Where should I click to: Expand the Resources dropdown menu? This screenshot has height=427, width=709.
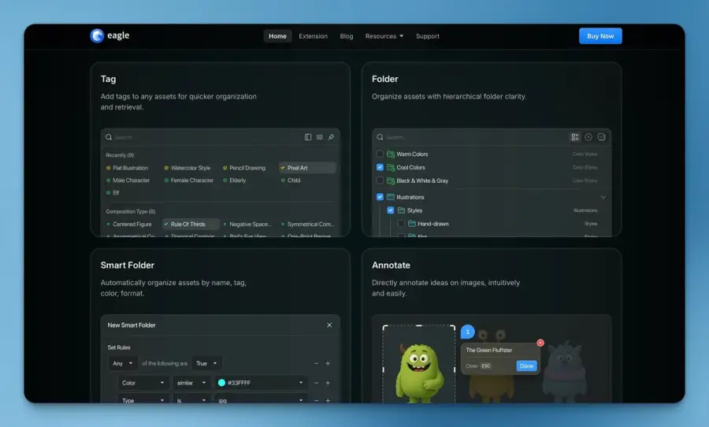(384, 36)
